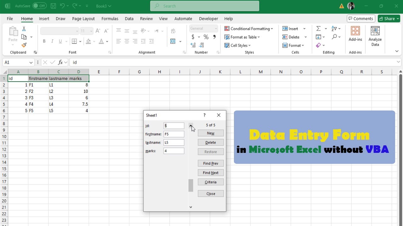Click the Clear eraser icon
The height and width of the screenshot is (226, 403).
[x=319, y=45]
